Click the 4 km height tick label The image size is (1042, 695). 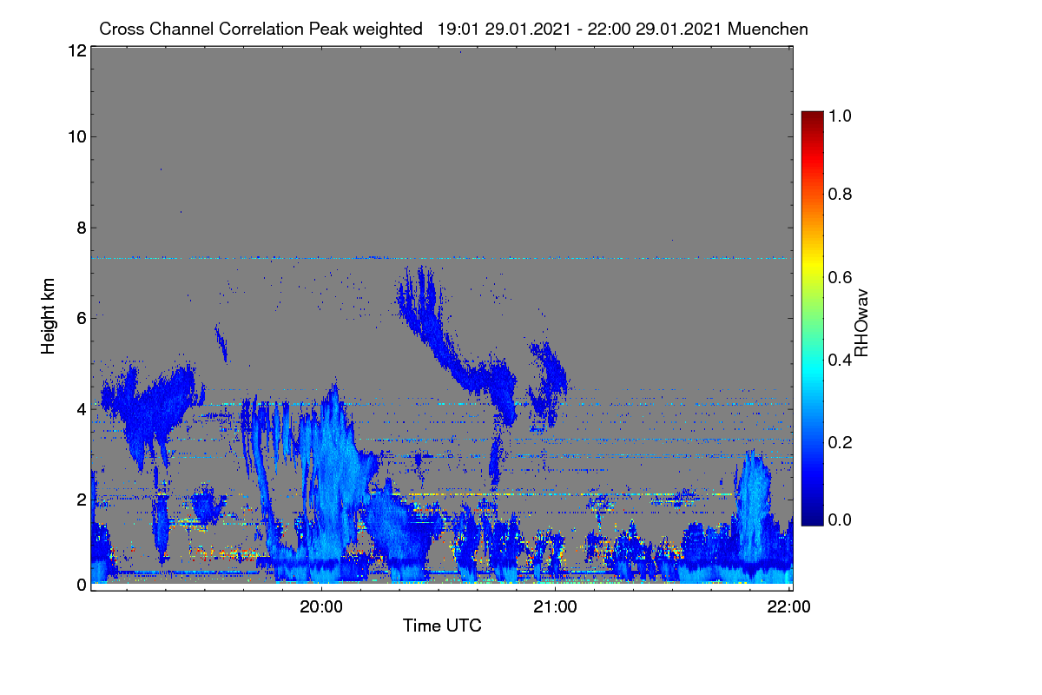click(82, 408)
